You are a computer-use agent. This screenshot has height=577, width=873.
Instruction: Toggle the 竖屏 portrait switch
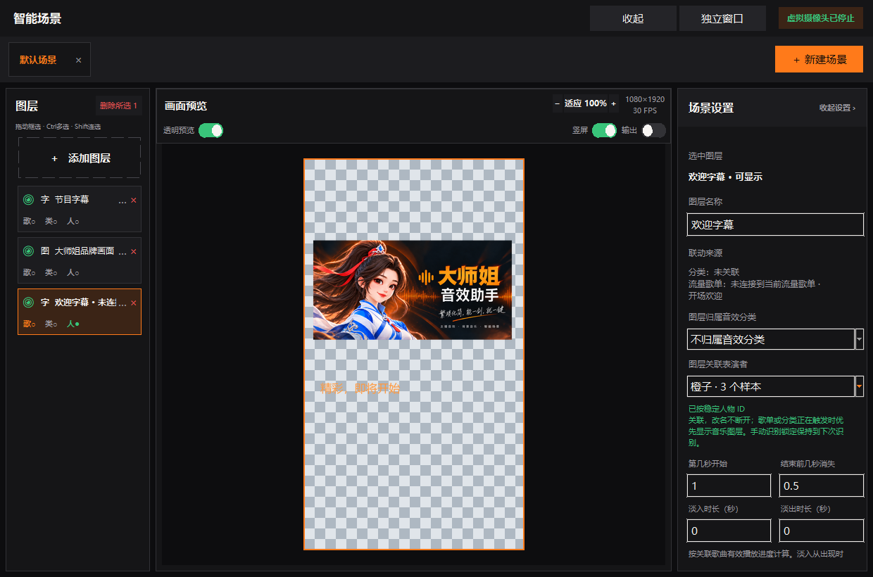[604, 130]
